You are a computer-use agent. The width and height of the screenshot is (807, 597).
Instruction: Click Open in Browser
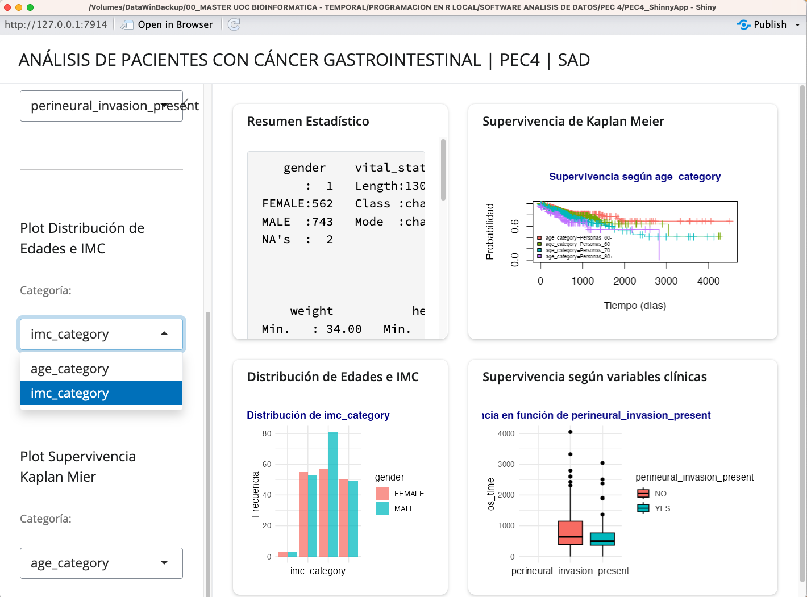click(x=173, y=24)
